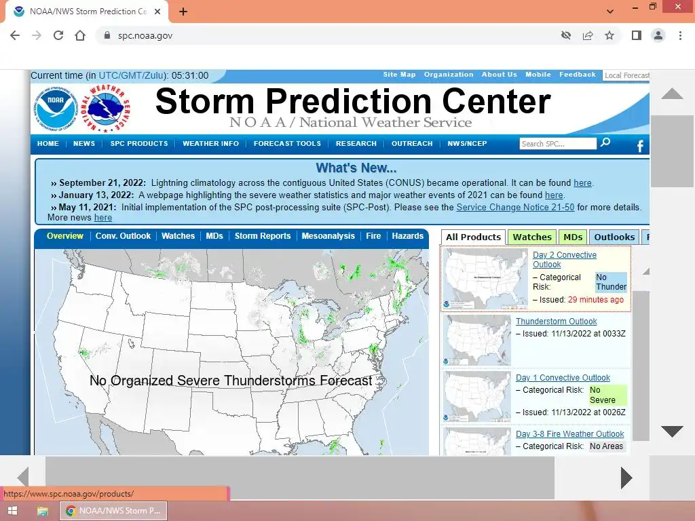This screenshot has height=521, width=695.
Task: Select the Outlooks products tab
Action: pos(614,237)
